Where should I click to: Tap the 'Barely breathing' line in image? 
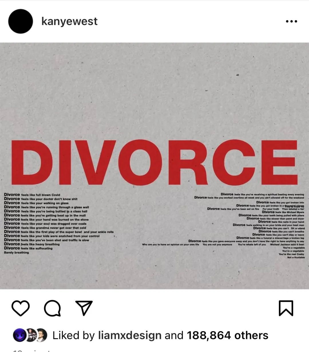(x=16, y=253)
